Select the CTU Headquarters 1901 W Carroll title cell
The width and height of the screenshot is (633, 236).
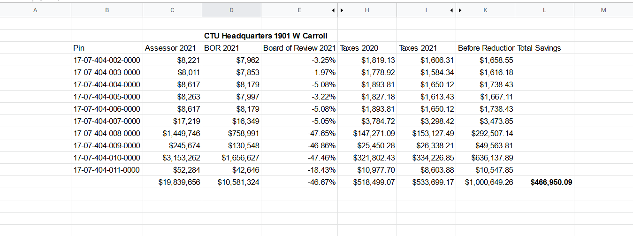click(x=266, y=36)
